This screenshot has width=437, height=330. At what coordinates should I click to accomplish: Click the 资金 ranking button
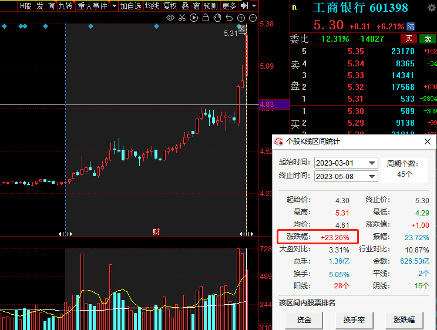(x=304, y=320)
